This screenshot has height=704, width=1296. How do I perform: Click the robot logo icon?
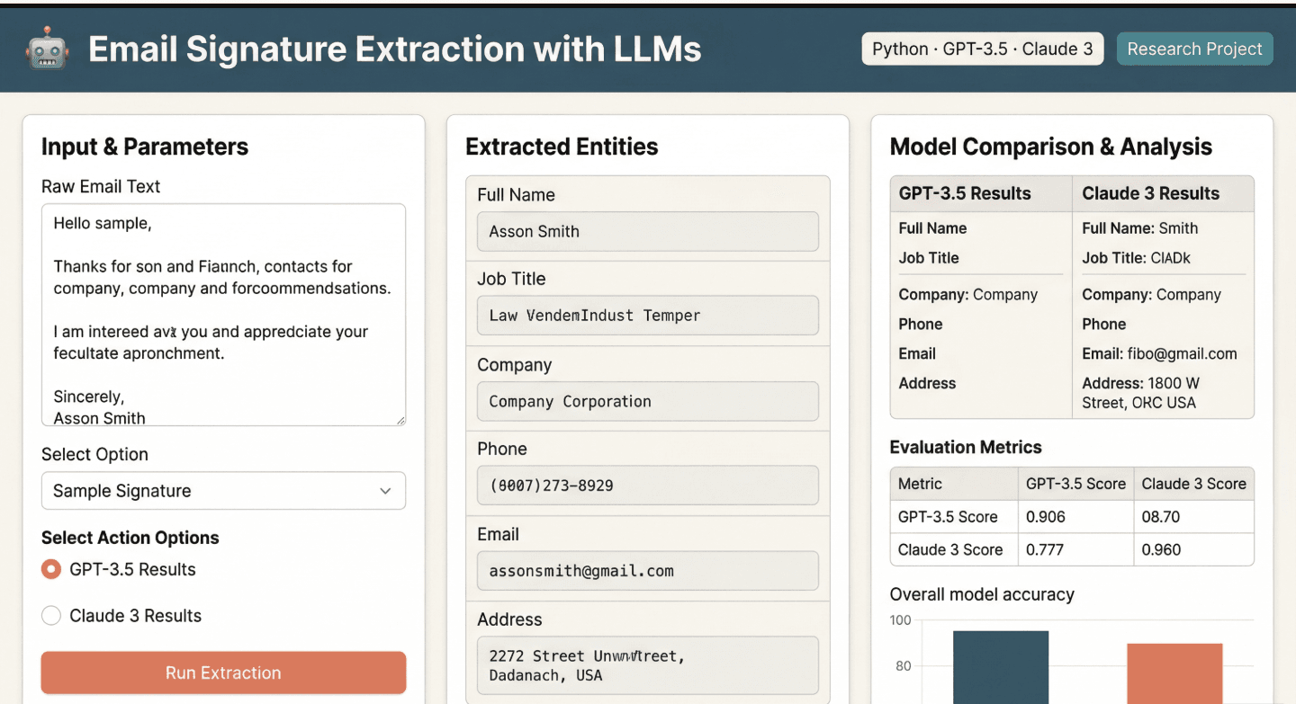click(48, 49)
